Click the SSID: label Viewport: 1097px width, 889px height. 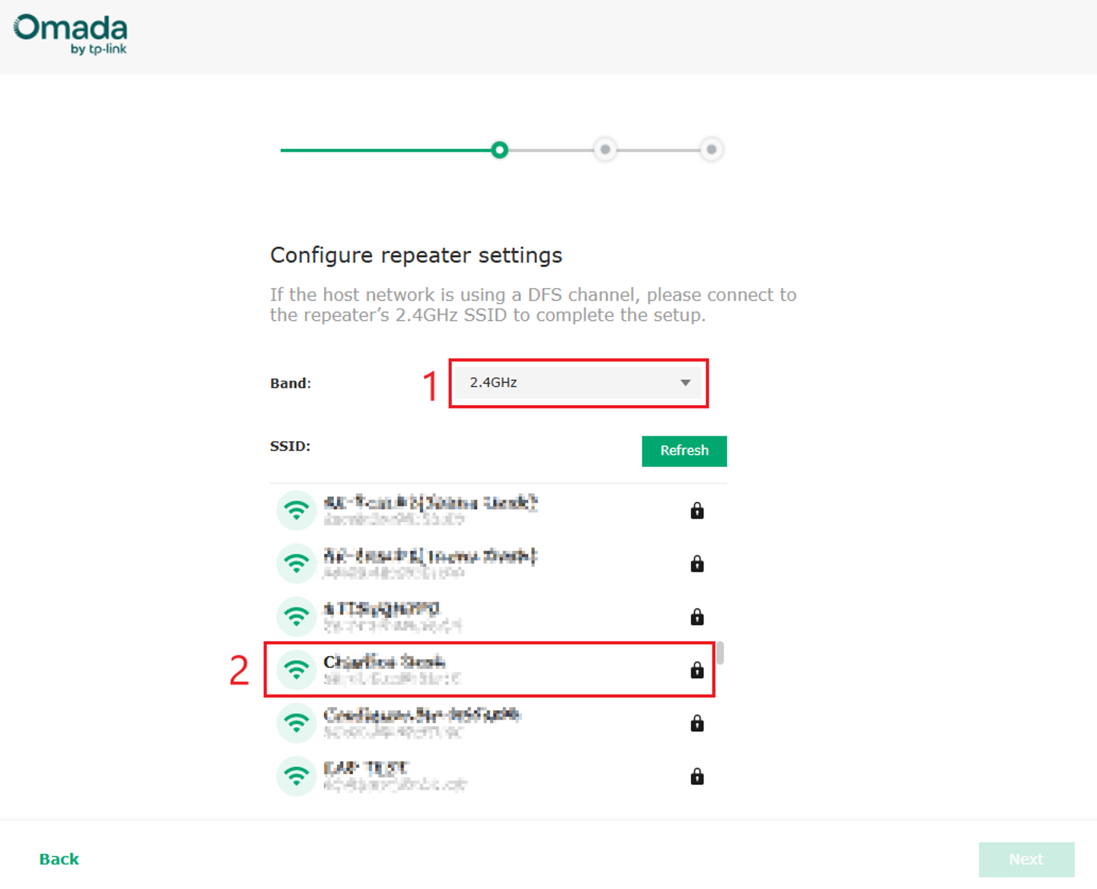[x=291, y=446]
